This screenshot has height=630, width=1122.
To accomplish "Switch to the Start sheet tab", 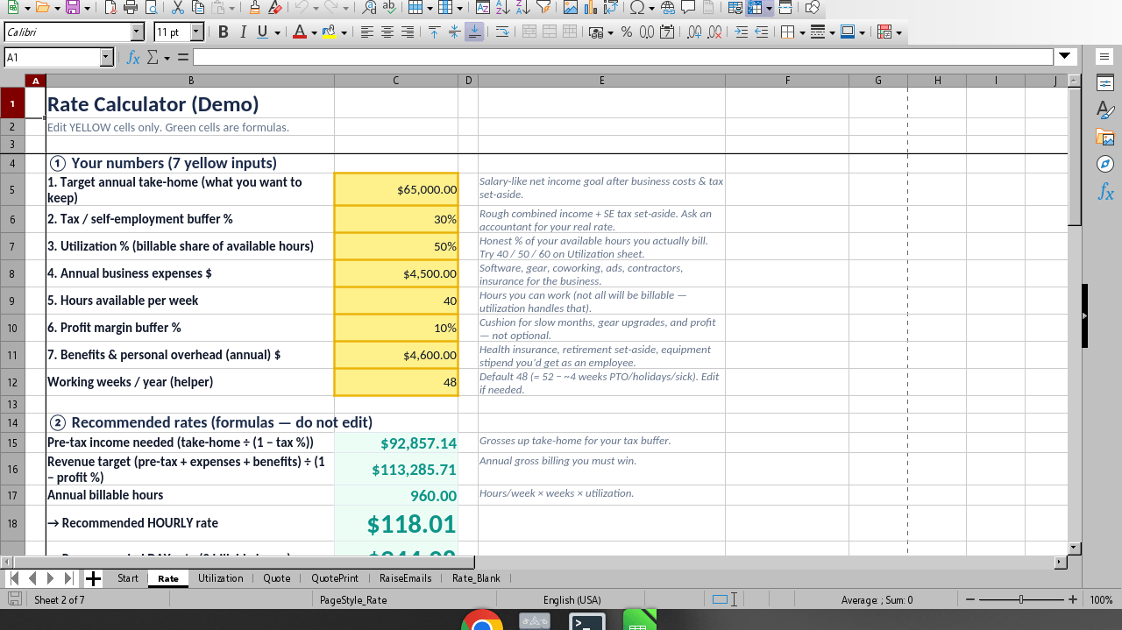I will click(x=128, y=578).
